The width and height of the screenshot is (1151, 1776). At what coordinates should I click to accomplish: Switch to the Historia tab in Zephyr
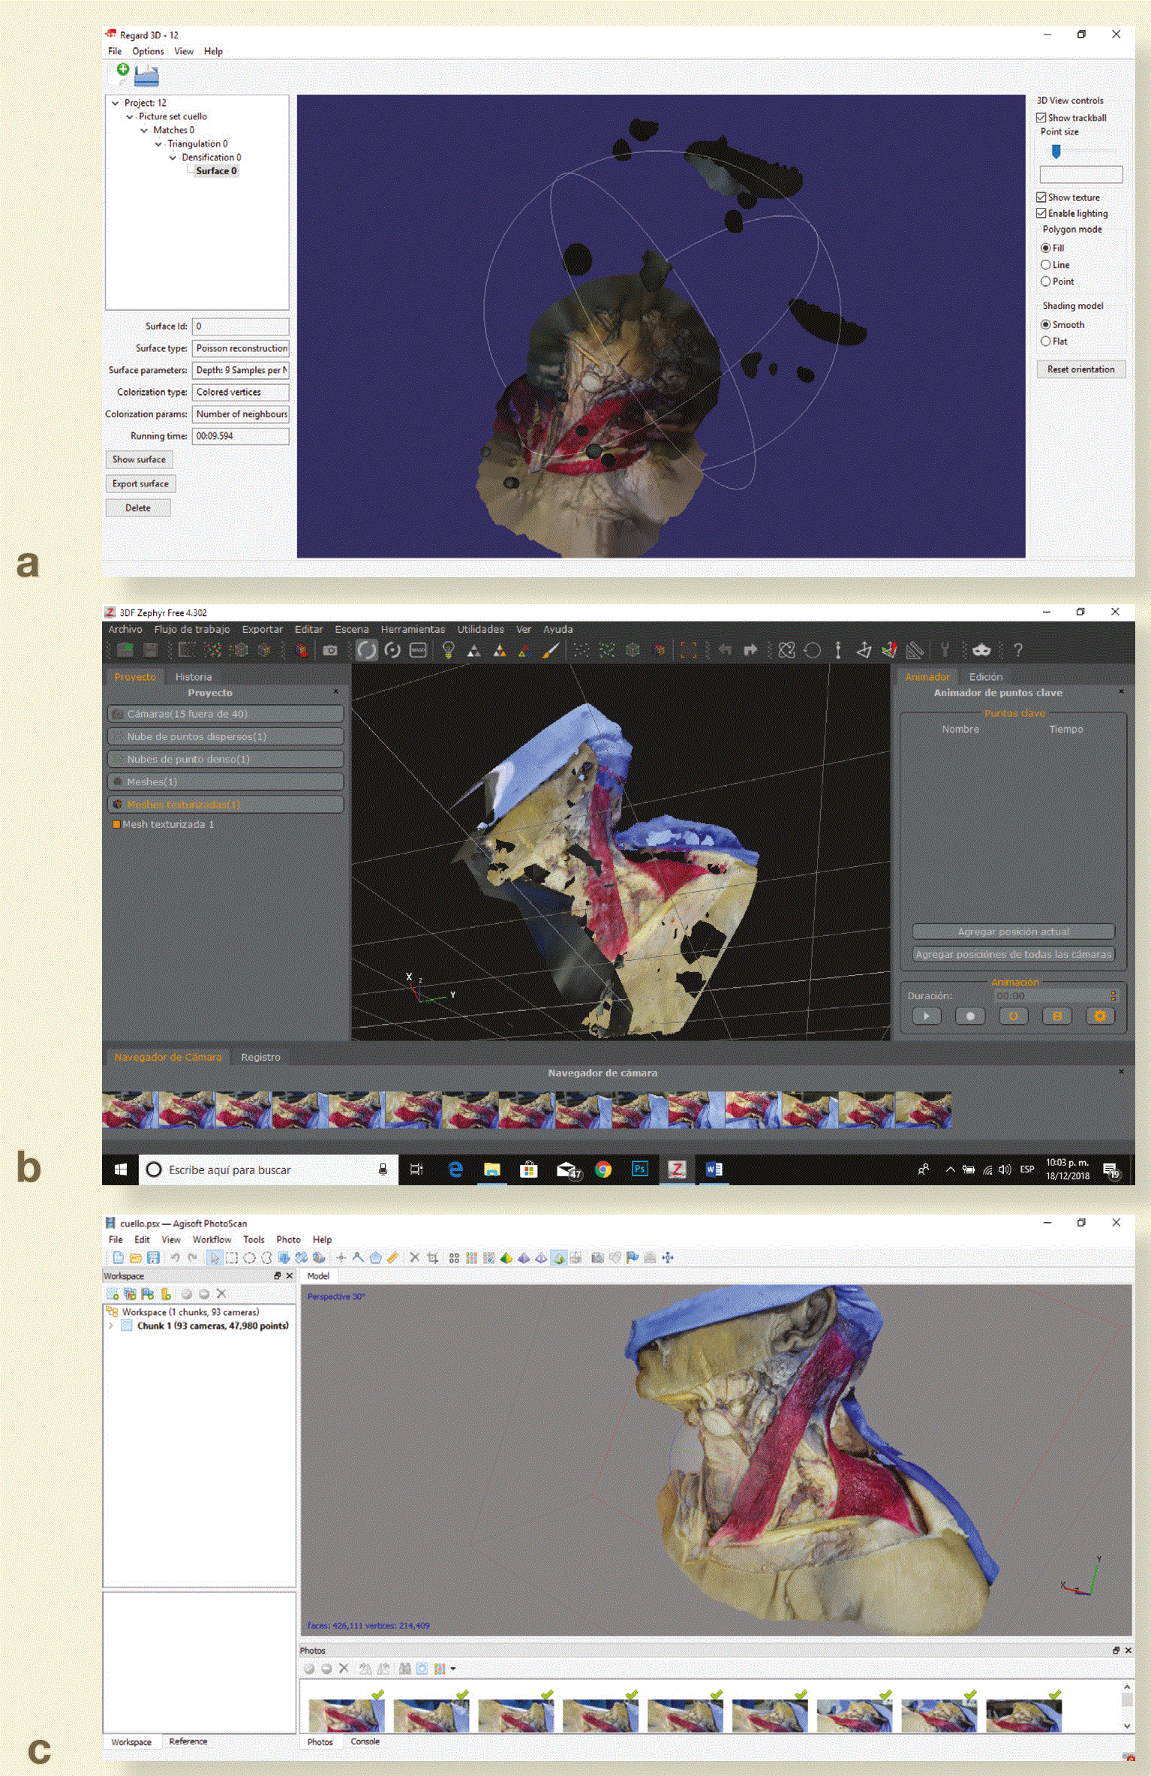tap(193, 676)
